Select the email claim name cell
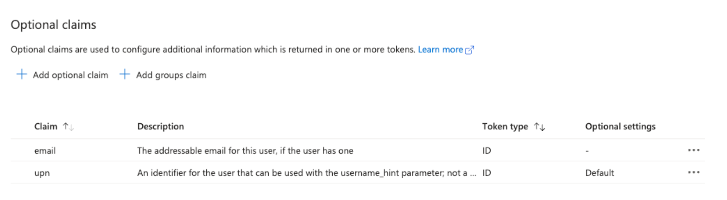727x200 pixels. click(45, 151)
